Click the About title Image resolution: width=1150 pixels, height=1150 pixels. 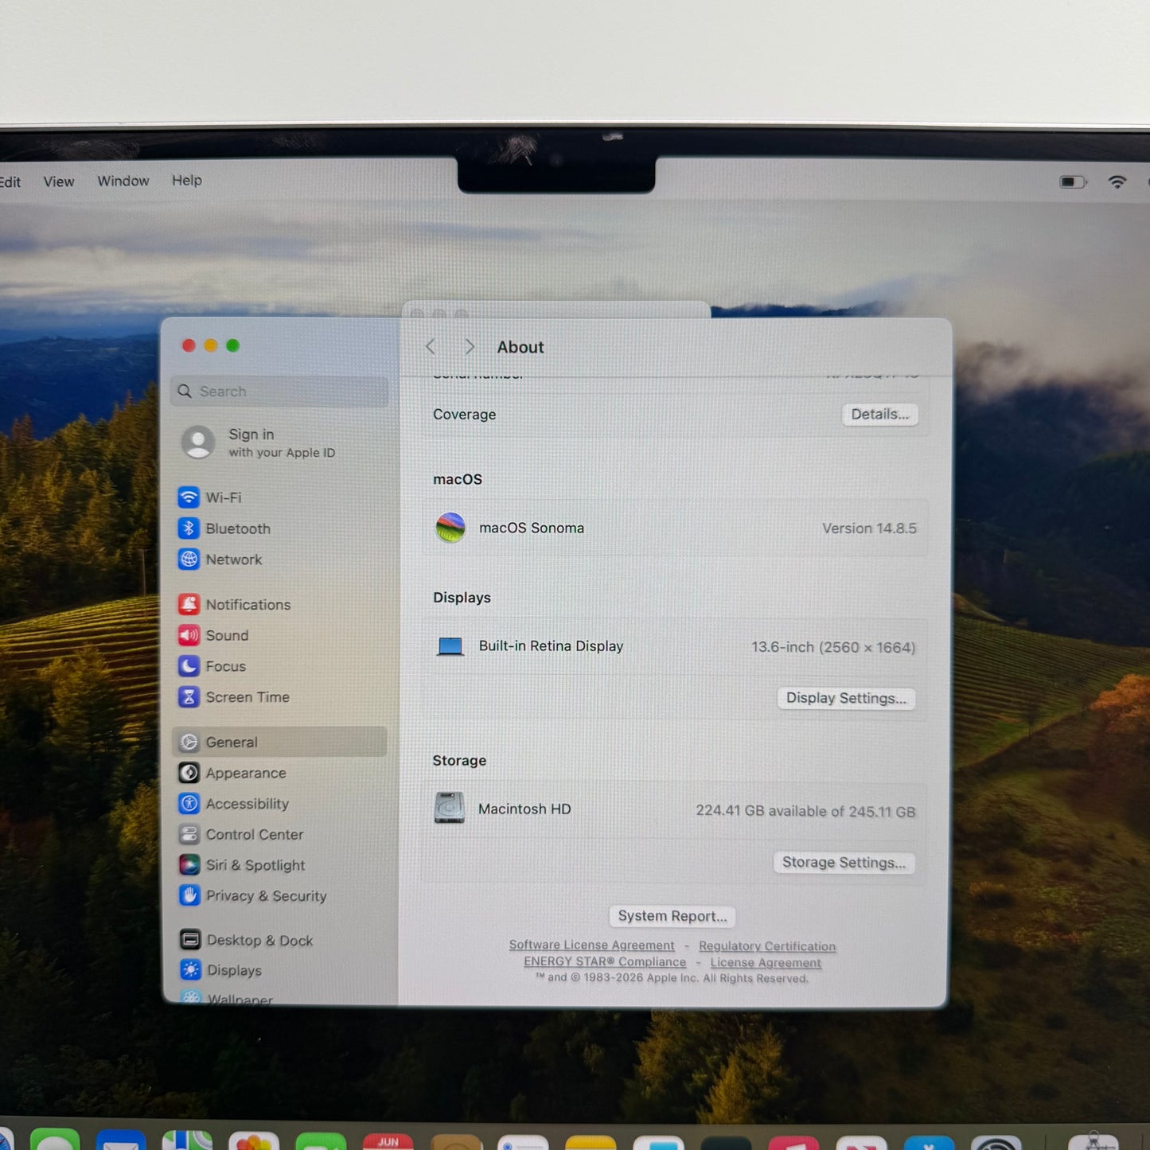pos(520,347)
